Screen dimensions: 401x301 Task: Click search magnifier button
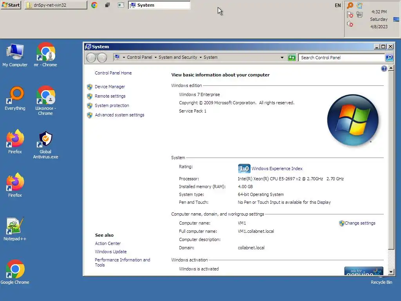389,58
